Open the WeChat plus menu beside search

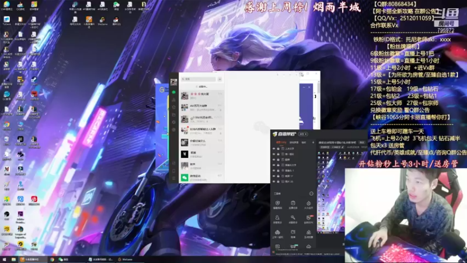tap(220, 79)
